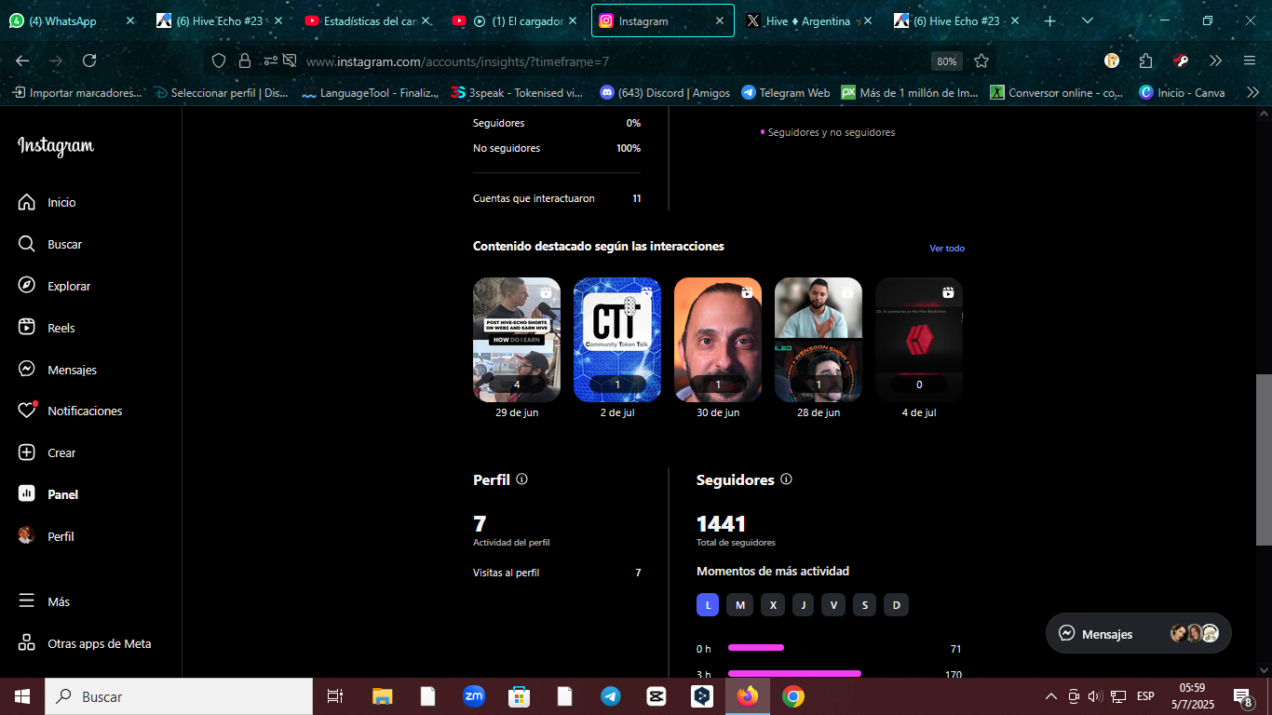Go back with browser back arrow
The height and width of the screenshot is (715, 1272).
pyautogui.click(x=22, y=61)
